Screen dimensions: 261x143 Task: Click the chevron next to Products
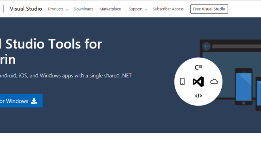66,9
